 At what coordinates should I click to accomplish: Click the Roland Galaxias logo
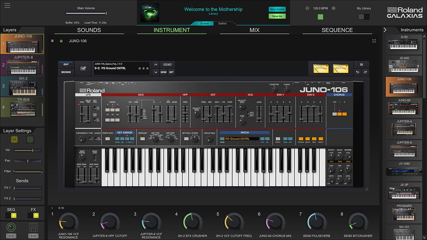click(405, 13)
